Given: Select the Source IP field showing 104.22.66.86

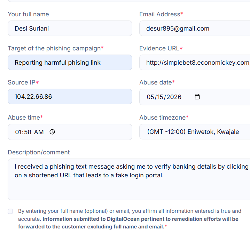Looking at the screenshot, I should 70,96.
